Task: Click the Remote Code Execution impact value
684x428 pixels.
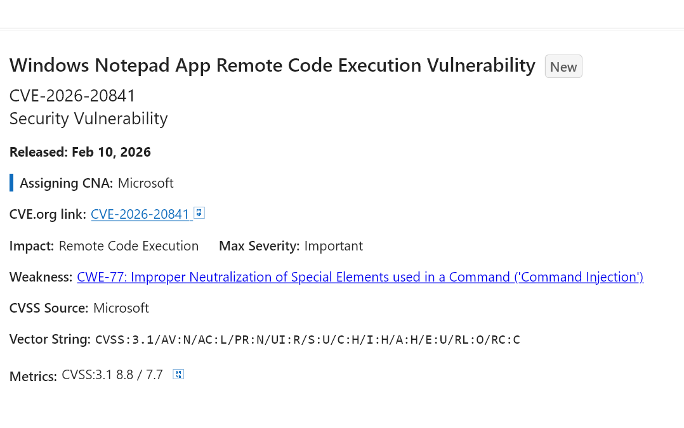Action: 128,246
